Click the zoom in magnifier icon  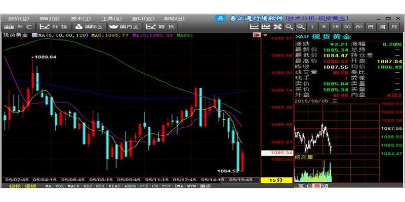tap(301, 26)
